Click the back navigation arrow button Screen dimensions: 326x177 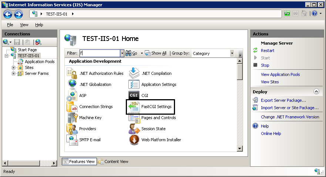click(x=8, y=14)
